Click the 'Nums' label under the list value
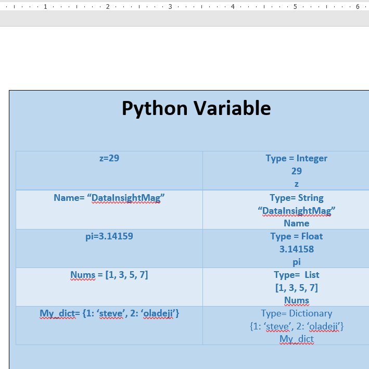Screen dimensions: 369x369 click(x=297, y=300)
